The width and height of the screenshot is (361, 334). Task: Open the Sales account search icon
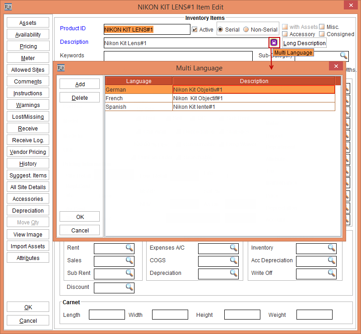[x=130, y=260]
